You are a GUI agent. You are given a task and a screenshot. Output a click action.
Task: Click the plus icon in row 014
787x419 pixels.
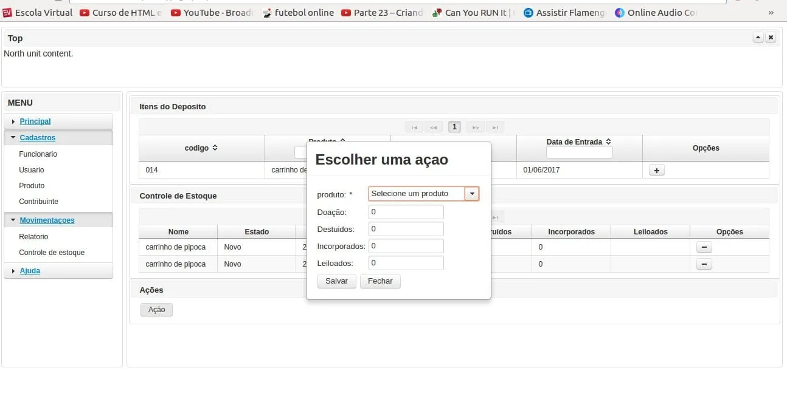(x=656, y=171)
